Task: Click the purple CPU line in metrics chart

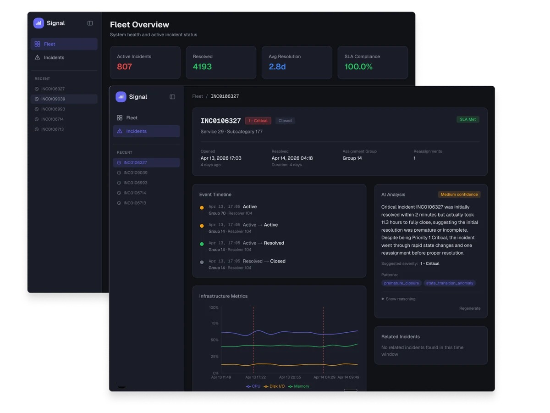Action: tap(289, 332)
